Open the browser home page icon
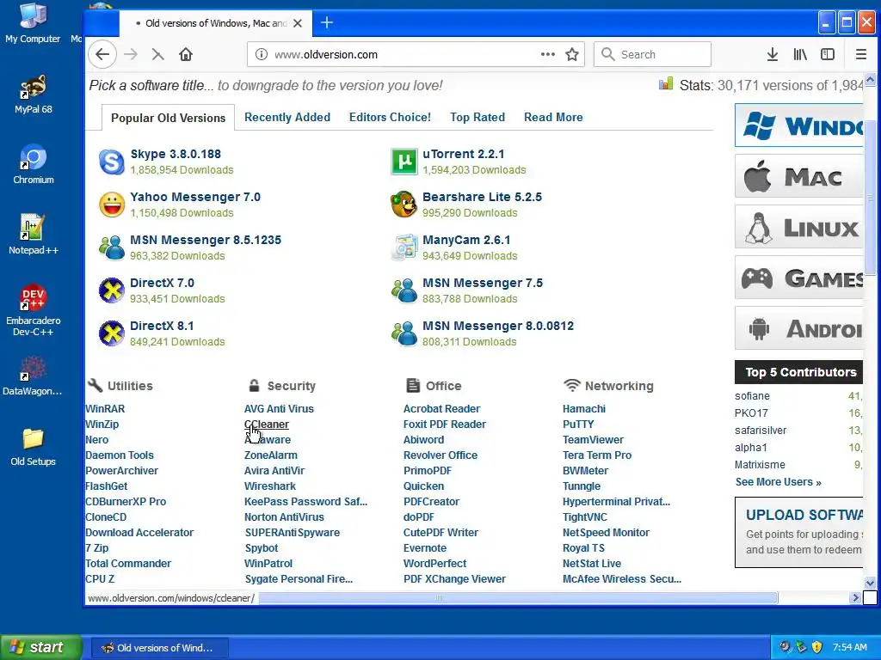The image size is (881, 660). coord(186,54)
